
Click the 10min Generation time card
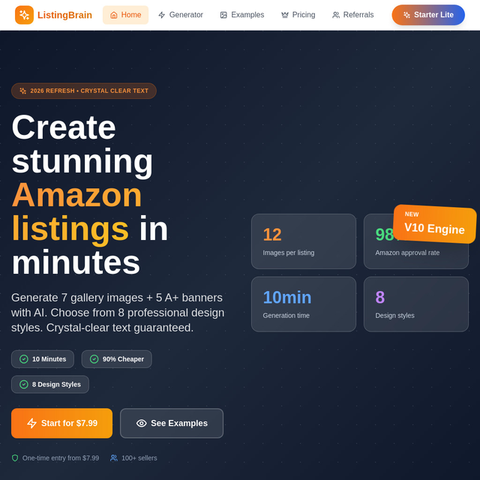tap(304, 304)
